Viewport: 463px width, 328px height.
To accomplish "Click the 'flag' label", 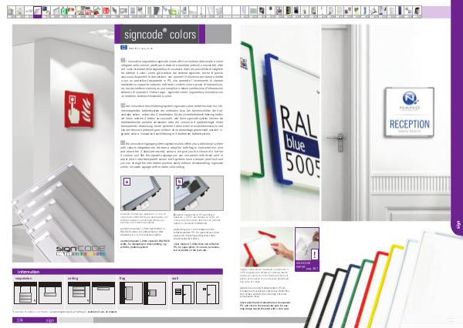I will [x=122, y=278].
